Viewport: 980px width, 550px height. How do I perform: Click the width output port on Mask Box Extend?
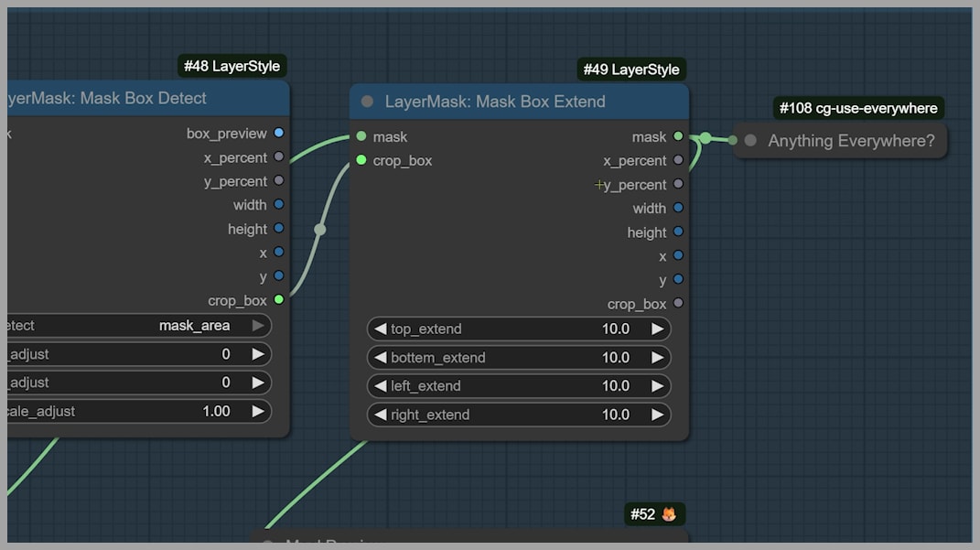pos(678,208)
